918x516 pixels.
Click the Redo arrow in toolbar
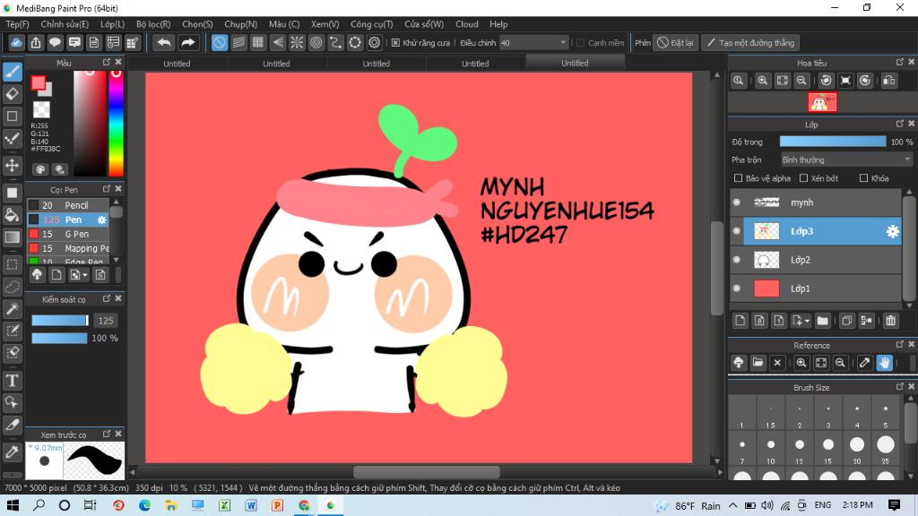point(188,43)
